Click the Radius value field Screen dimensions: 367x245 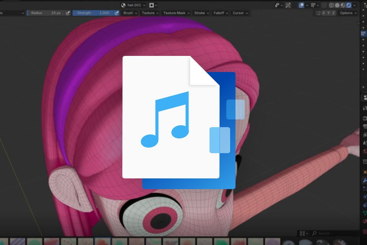pos(46,13)
